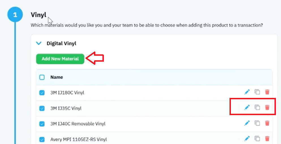The height and width of the screenshot is (144, 281).
Task: Duplicate 3M IJ40C Removable Vinyl
Action: click(x=257, y=123)
